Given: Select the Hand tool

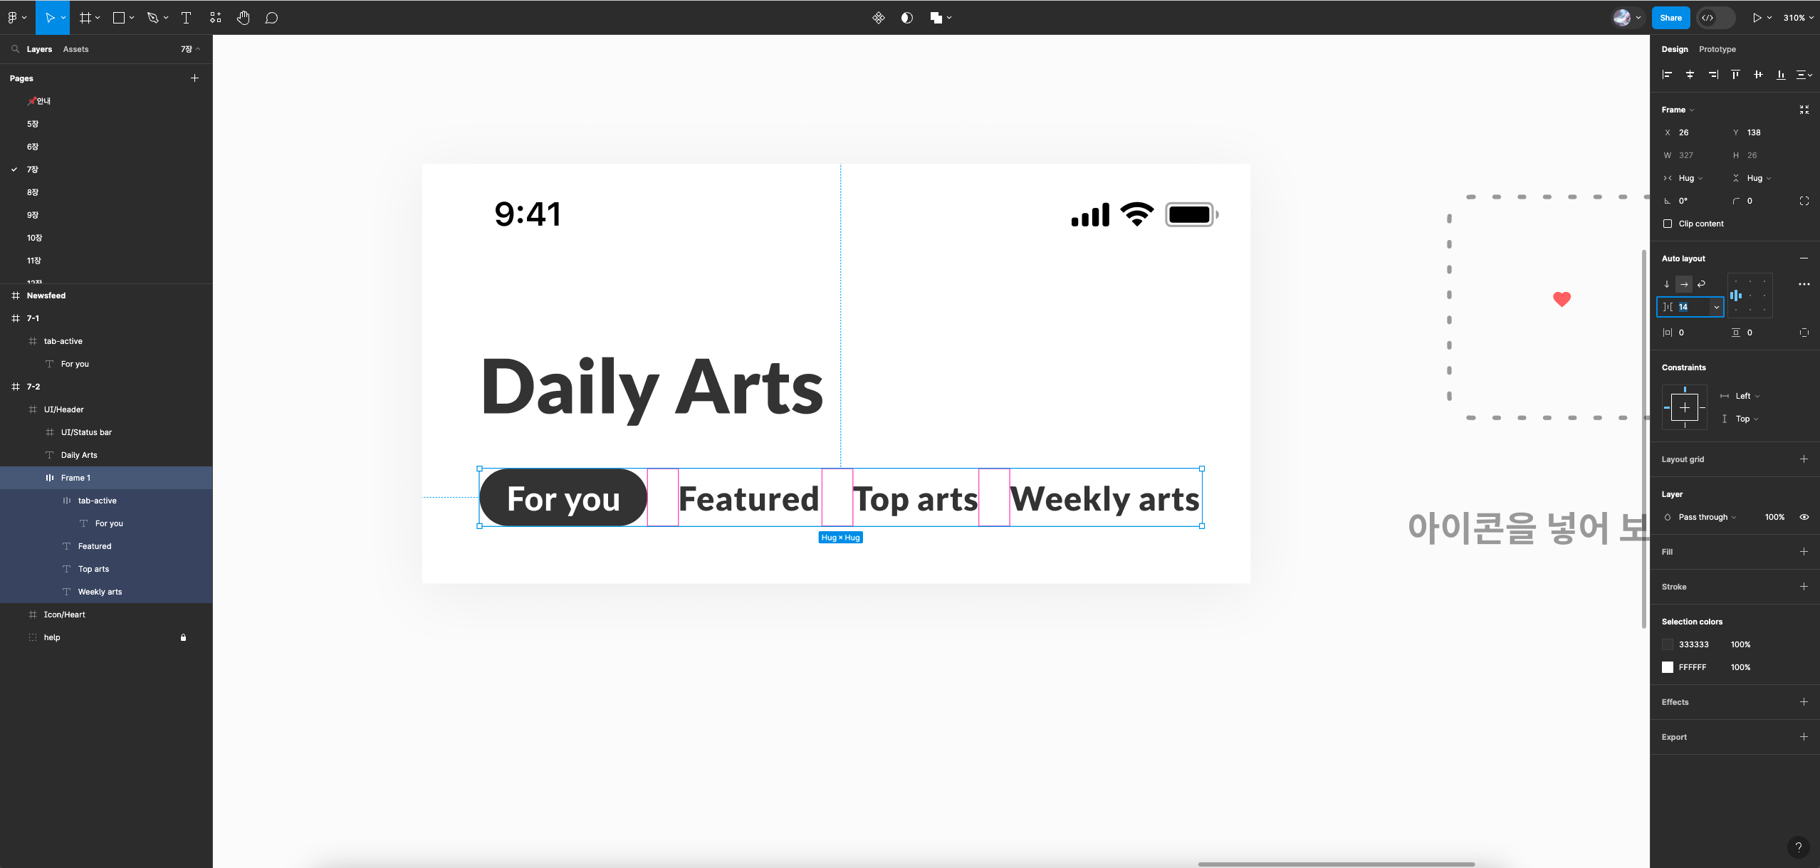Looking at the screenshot, I should coord(243,18).
